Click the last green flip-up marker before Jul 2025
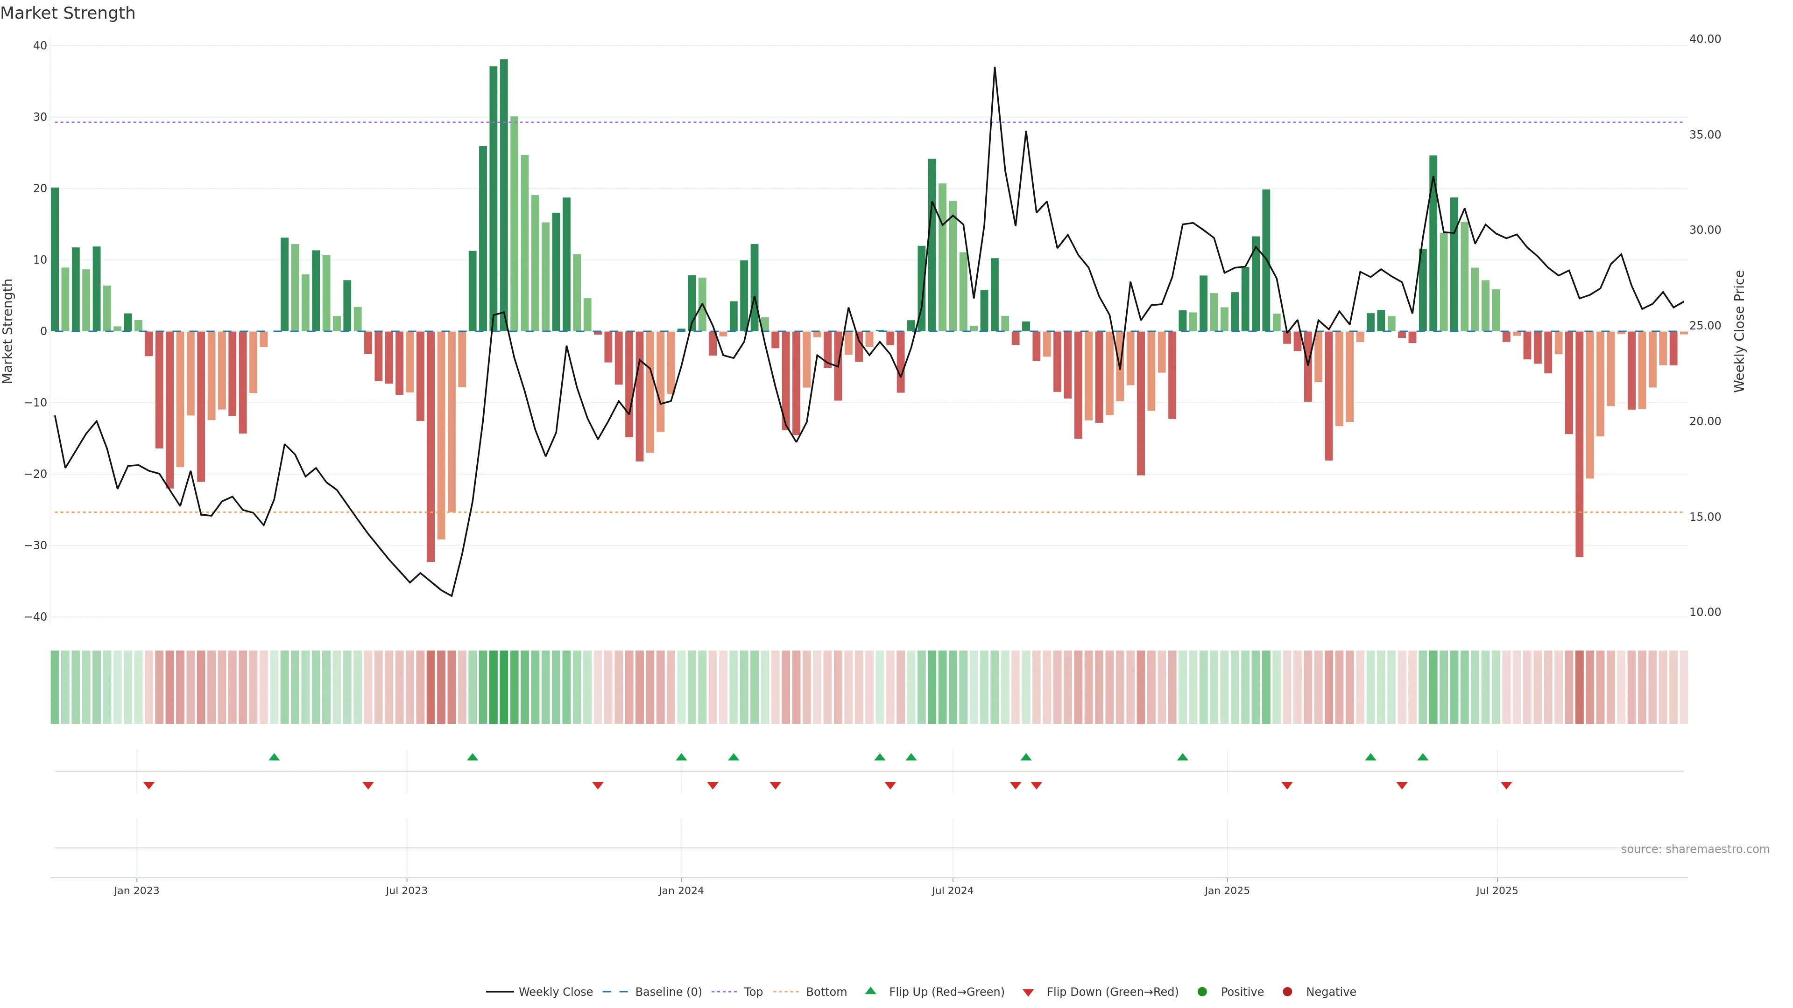The height and width of the screenshot is (1008, 1793). click(x=1423, y=757)
